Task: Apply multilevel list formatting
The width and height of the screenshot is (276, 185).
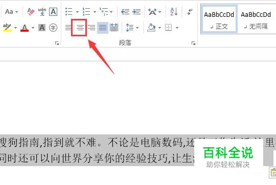Action: coord(104,12)
